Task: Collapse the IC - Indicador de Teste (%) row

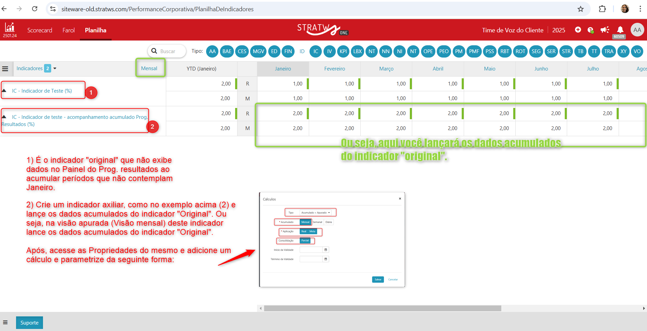Action: click(4, 91)
